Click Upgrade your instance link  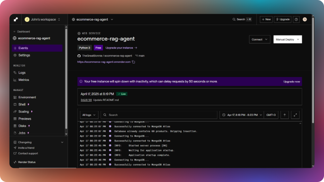(x=121, y=48)
